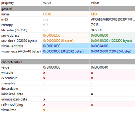This screenshot has height=113, width=135.
Task: Select virtual-size 0x00309000 (3182592 bytes)
Action: pyautogui.click(x=63, y=51)
